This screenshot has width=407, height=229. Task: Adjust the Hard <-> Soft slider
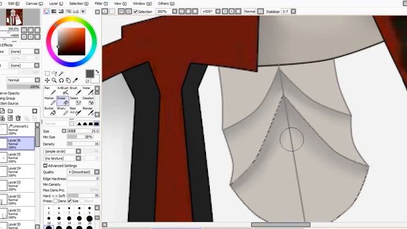point(83,195)
